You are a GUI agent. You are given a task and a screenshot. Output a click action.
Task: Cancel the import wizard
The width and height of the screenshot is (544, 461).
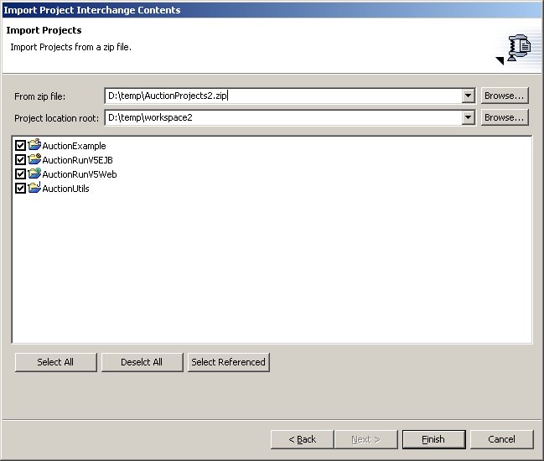click(x=502, y=439)
